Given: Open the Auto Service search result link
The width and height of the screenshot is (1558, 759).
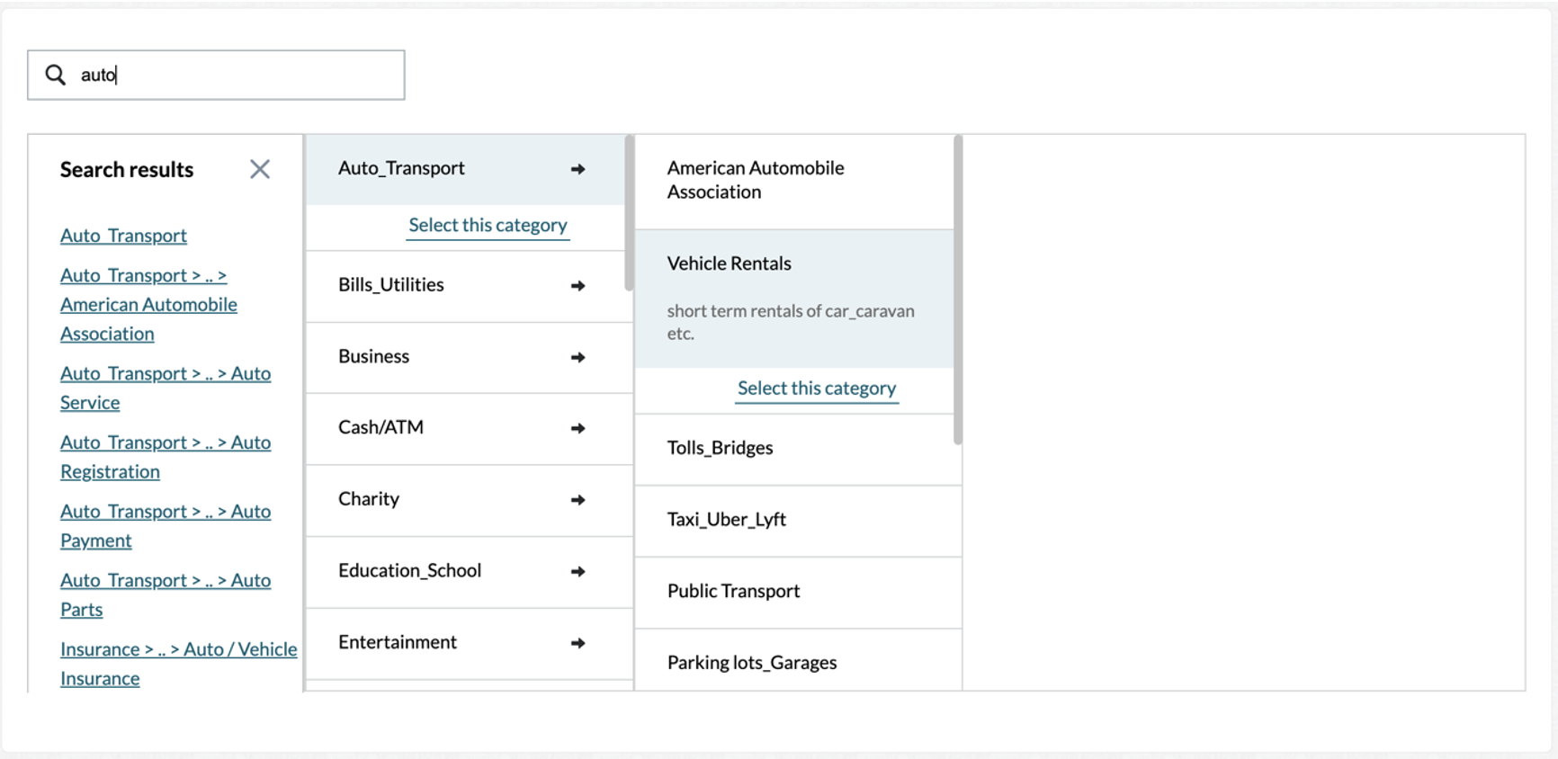Looking at the screenshot, I should point(166,388).
